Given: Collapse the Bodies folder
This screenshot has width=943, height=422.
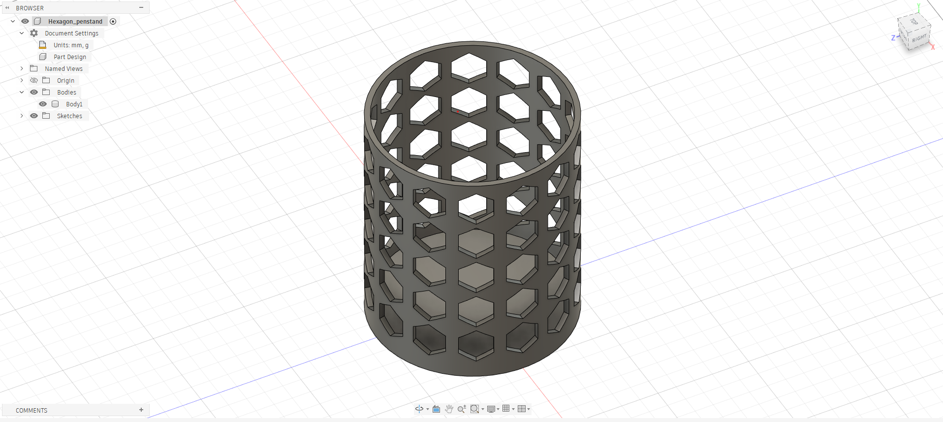Looking at the screenshot, I should pos(22,92).
